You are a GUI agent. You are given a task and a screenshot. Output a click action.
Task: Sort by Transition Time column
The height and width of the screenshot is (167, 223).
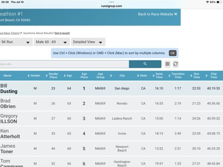[169, 76]
